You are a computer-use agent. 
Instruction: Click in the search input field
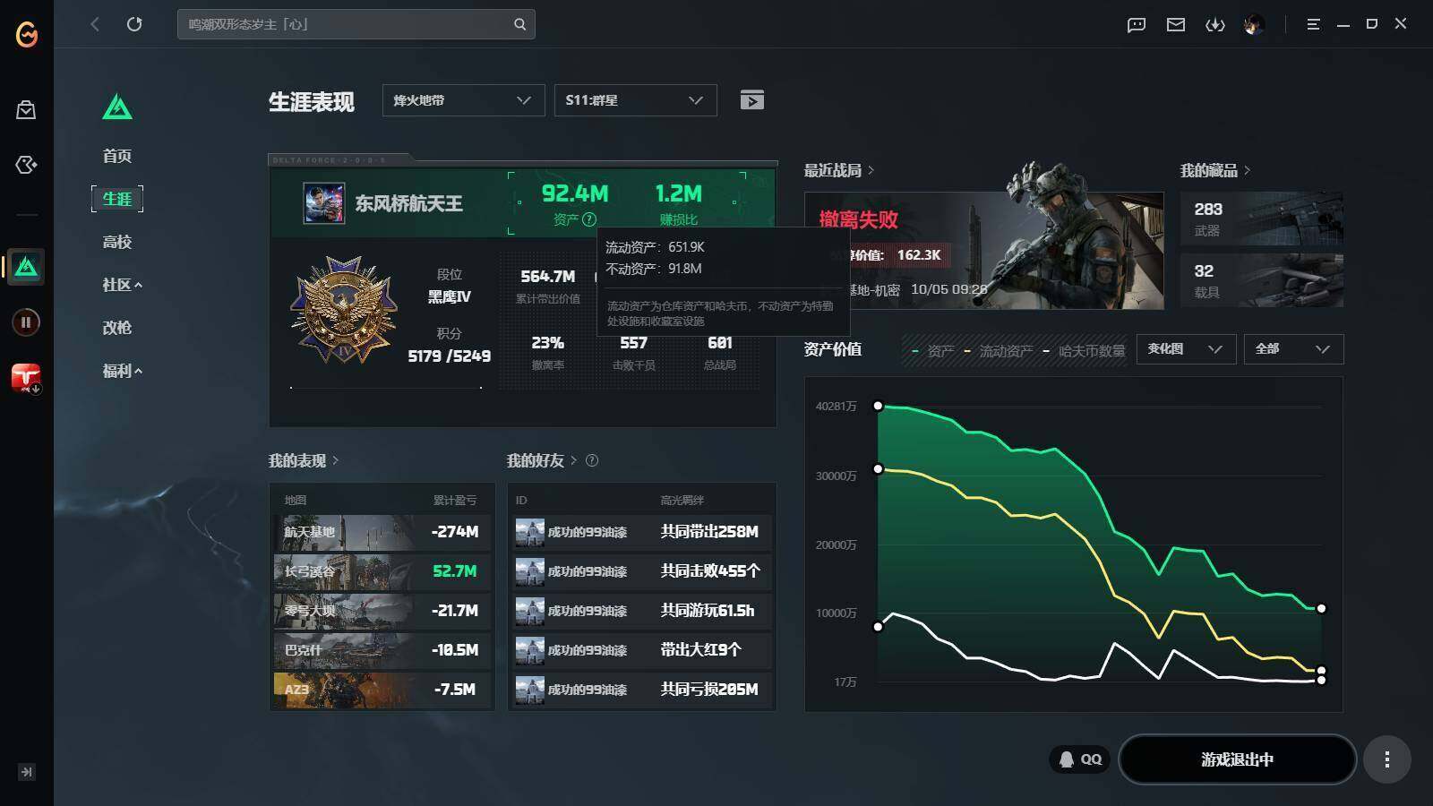[346, 24]
